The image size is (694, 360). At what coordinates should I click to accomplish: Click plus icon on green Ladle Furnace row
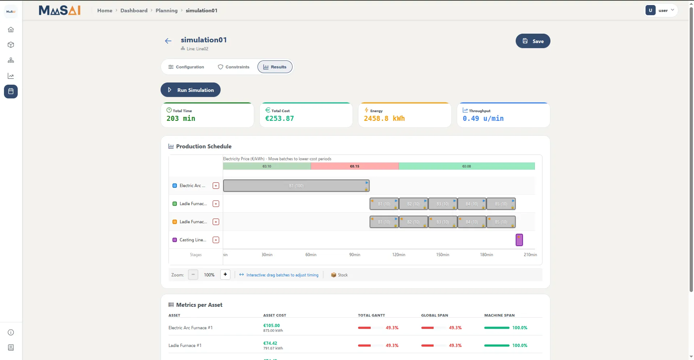pyautogui.click(x=216, y=204)
